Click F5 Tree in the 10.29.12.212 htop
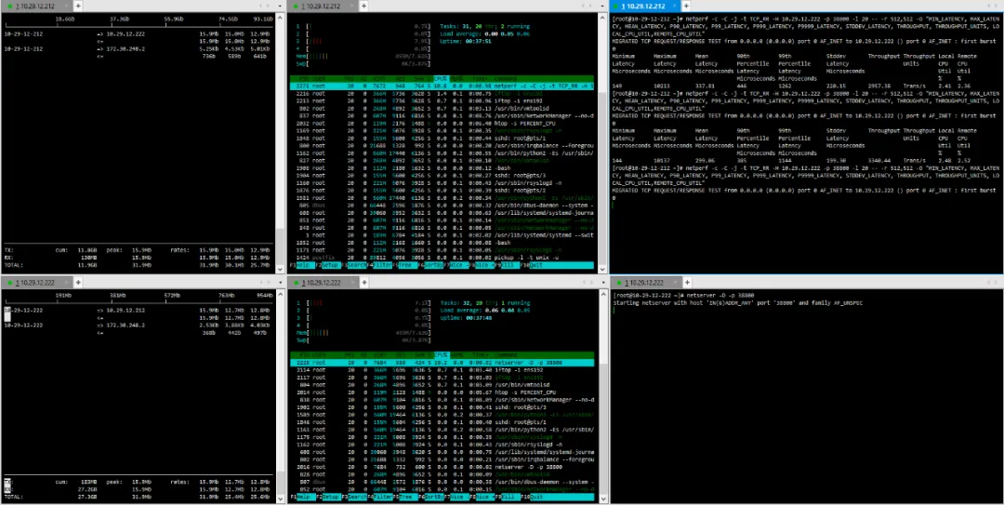The image size is (1004, 505). pyautogui.click(x=405, y=265)
